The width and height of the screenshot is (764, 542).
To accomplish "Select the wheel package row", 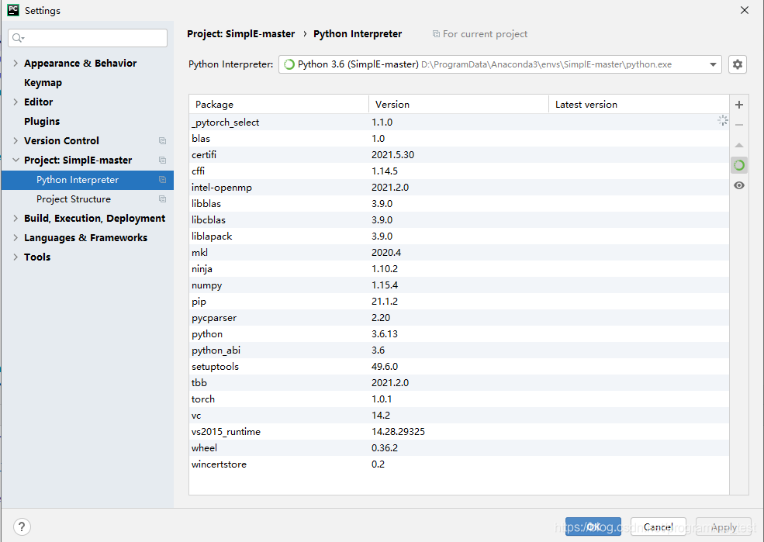I will [x=459, y=448].
